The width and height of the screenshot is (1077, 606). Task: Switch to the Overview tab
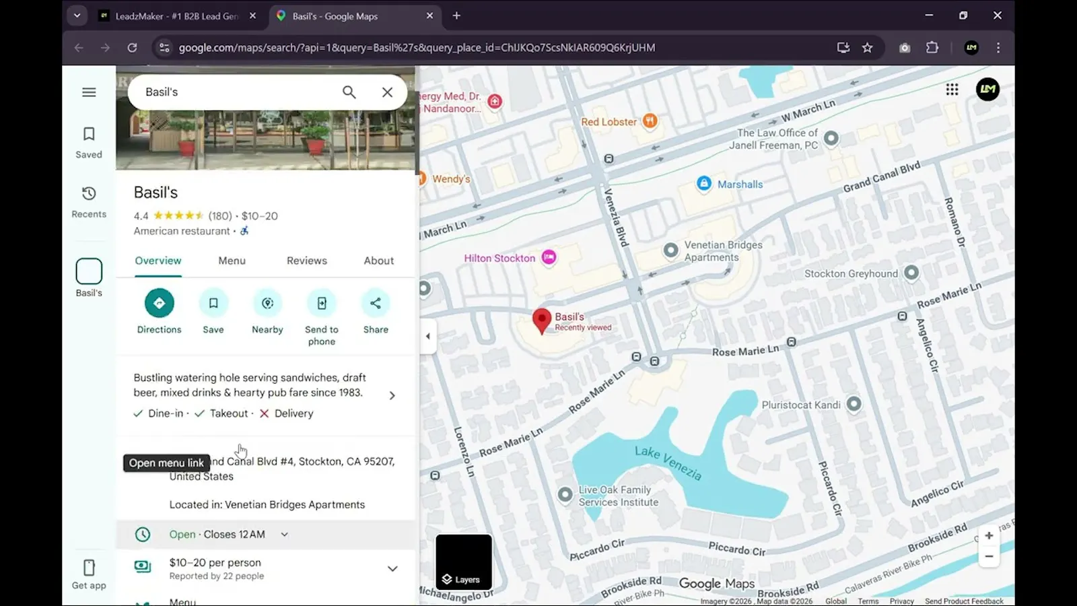[158, 261]
